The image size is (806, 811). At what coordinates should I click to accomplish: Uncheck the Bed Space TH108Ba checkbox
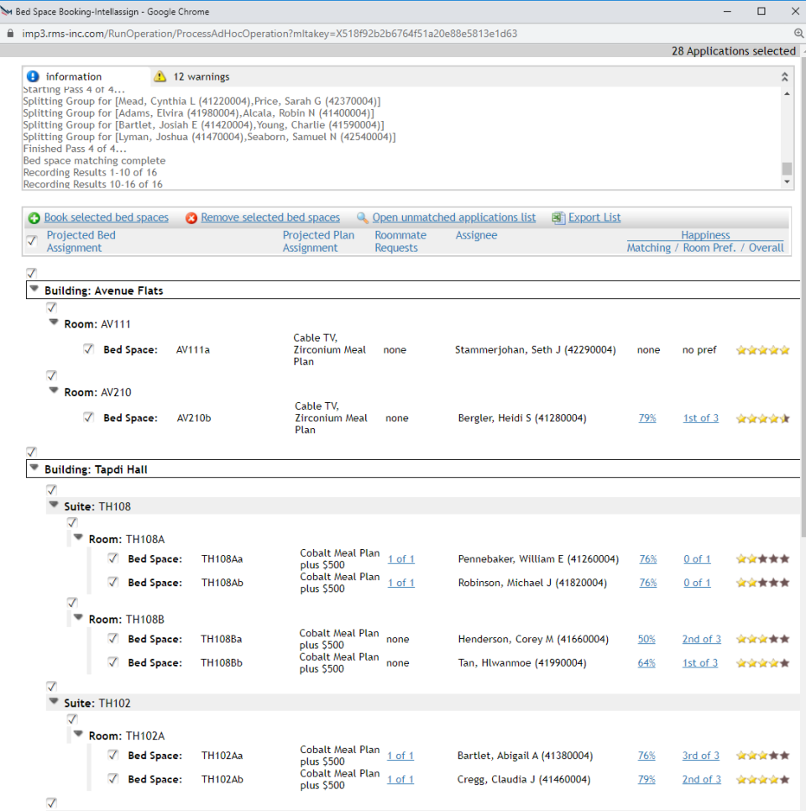[113, 638]
